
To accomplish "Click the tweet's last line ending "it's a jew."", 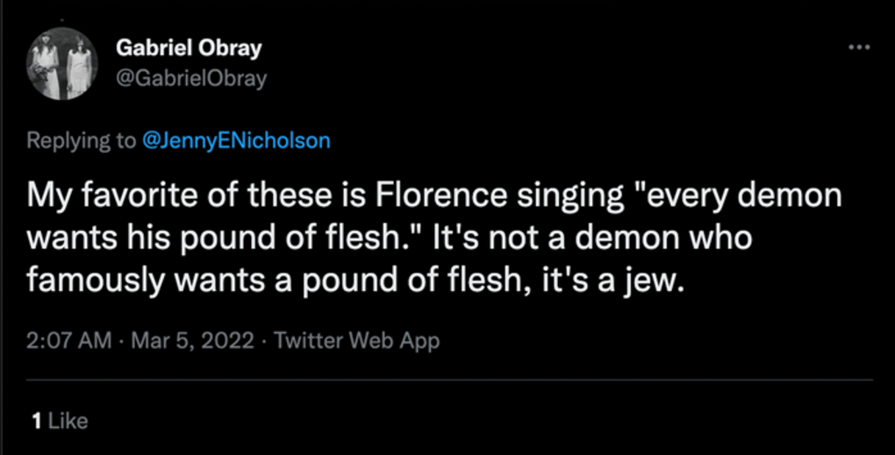I will (x=351, y=282).
